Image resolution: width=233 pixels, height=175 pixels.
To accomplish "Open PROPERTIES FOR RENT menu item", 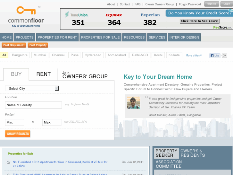I will coord(57,37).
